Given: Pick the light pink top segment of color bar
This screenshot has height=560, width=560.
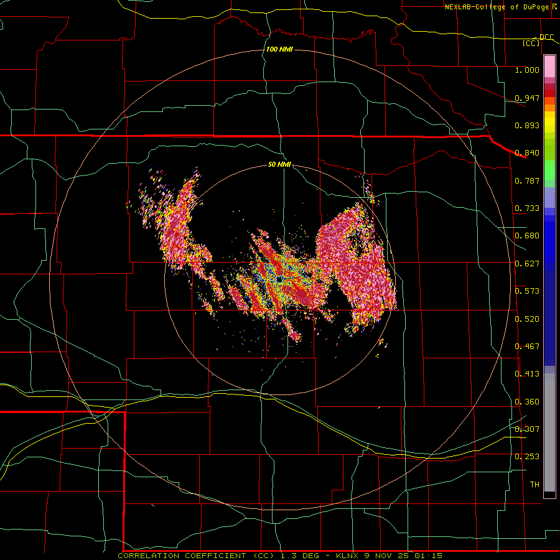Looking at the screenshot, I should coord(549,67).
